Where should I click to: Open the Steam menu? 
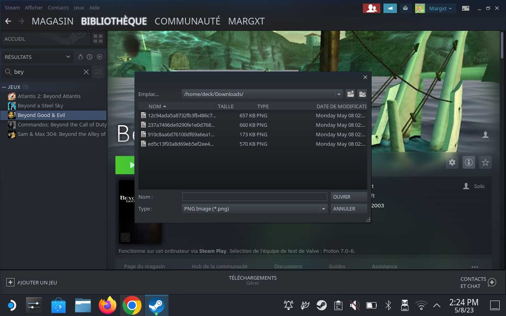point(12,8)
